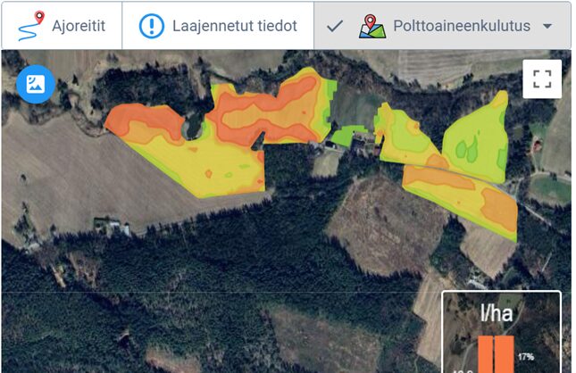
Task: Expand the dropdown caret after Polttoaineenkulutus
Action: tap(547, 27)
